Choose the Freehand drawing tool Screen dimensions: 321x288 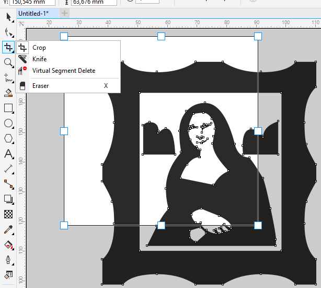click(8, 78)
